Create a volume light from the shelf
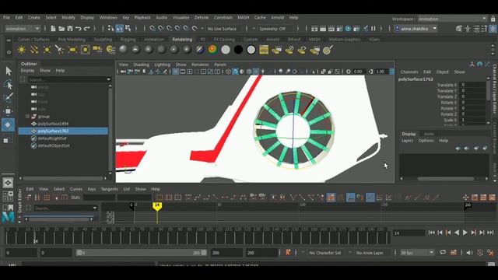 pos(85,50)
